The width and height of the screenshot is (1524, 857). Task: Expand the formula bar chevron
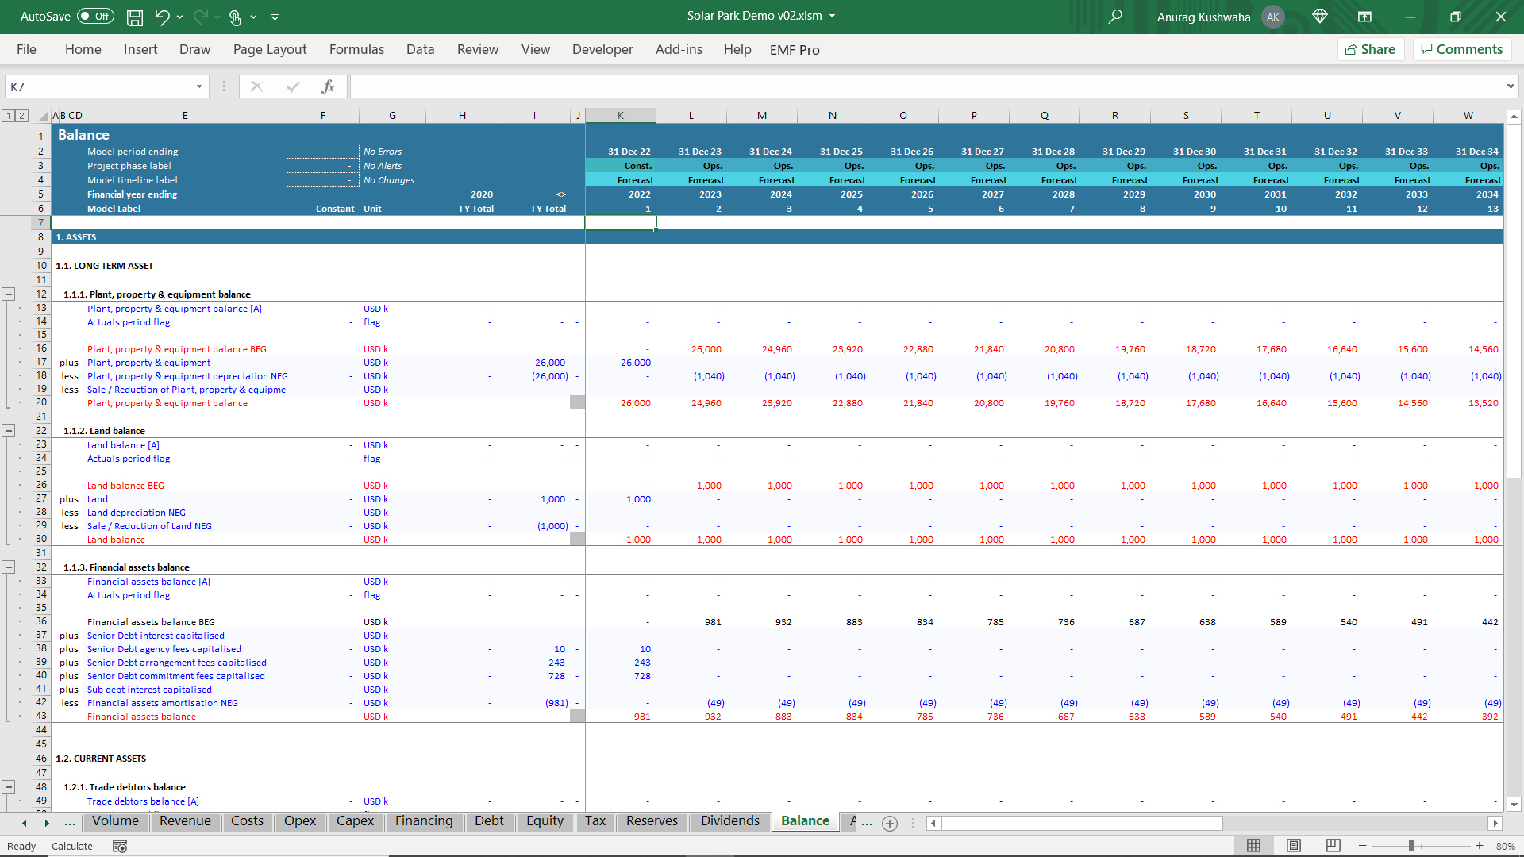(1510, 86)
